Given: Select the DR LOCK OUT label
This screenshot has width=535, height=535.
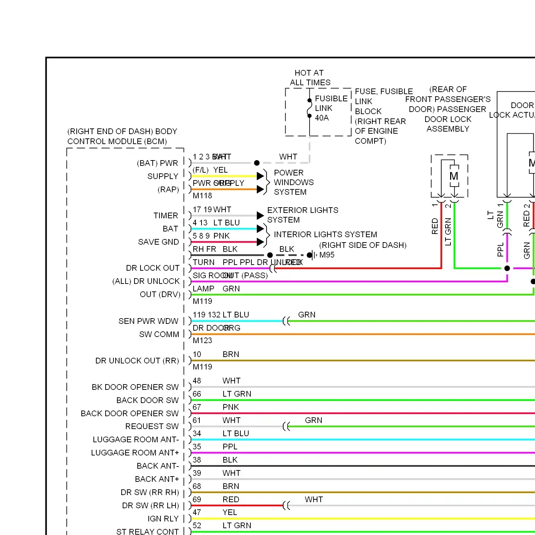Looking at the screenshot, I should (x=153, y=268).
